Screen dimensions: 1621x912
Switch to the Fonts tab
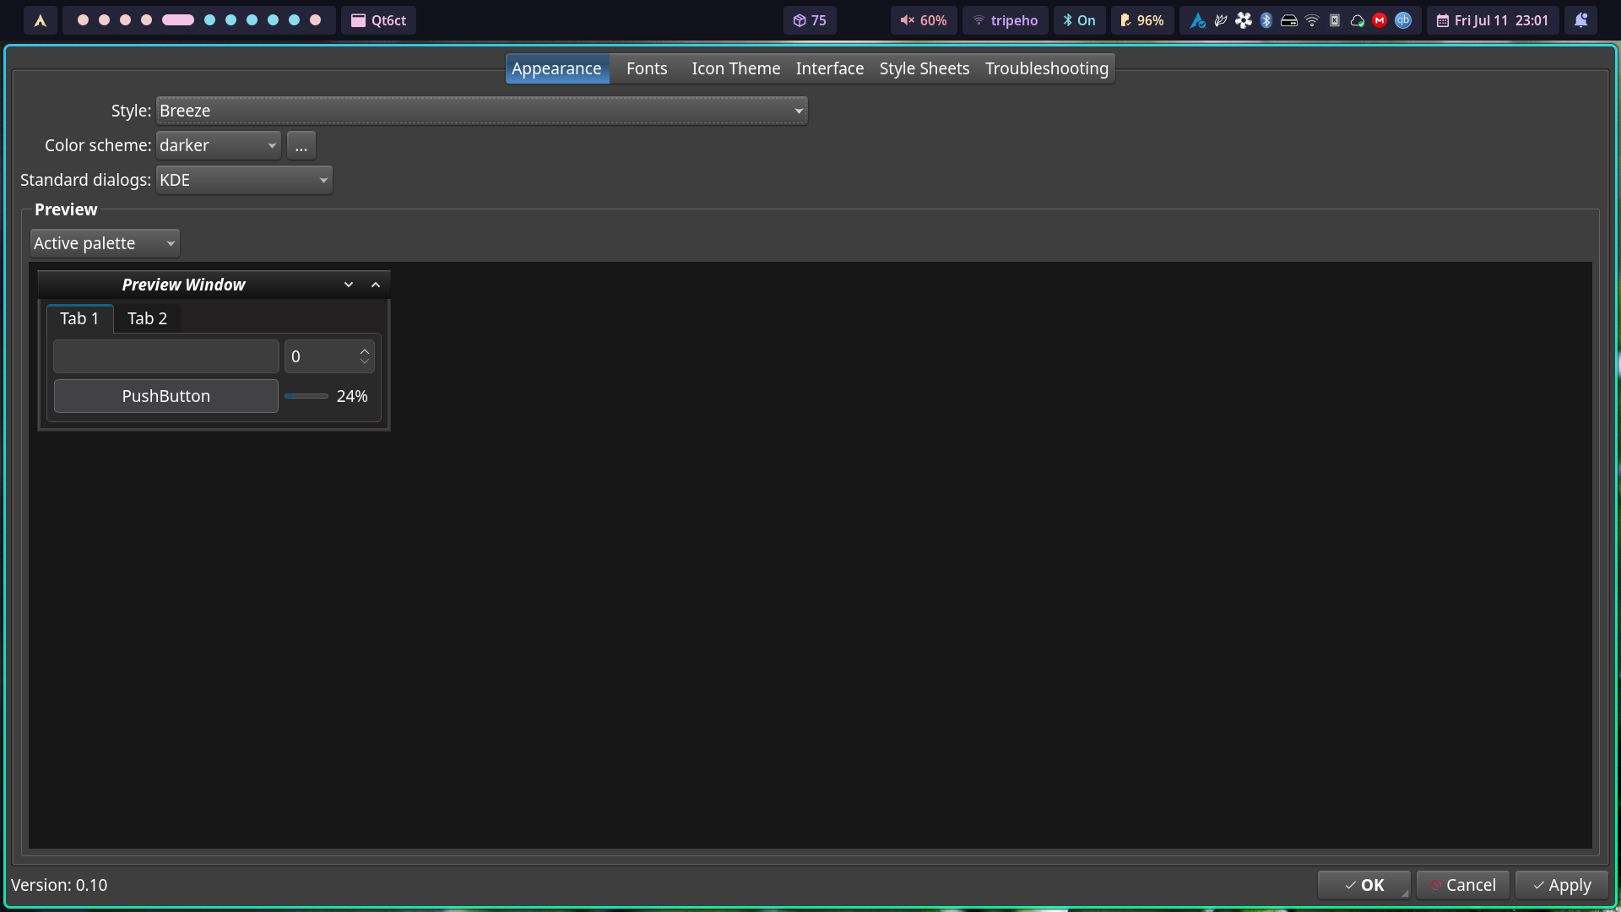pos(647,68)
